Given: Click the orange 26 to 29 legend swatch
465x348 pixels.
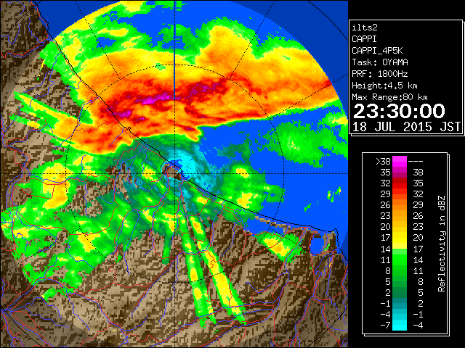Looking at the screenshot, I should [x=400, y=205].
